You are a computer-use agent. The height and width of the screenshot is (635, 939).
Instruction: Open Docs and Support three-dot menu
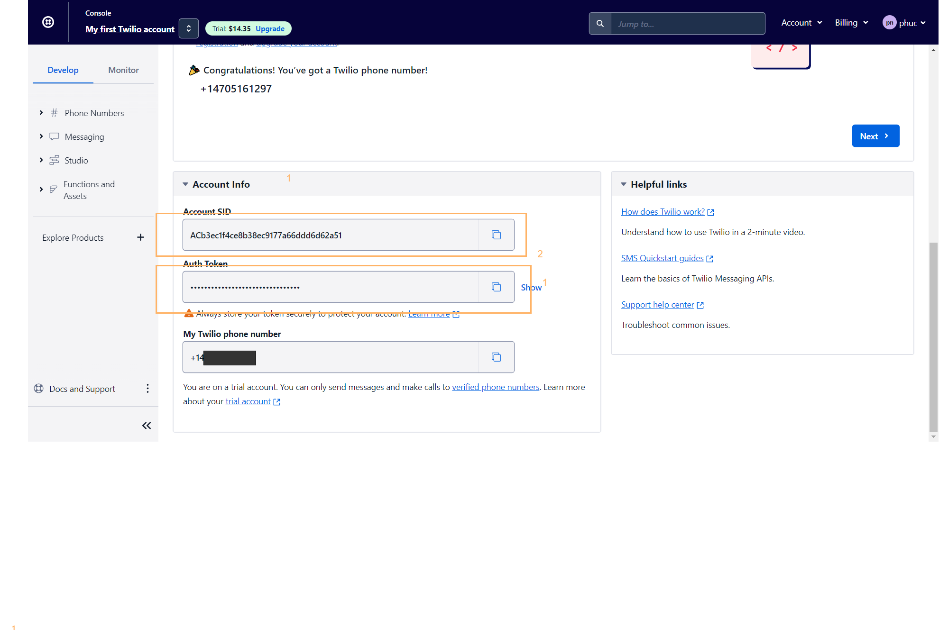point(147,389)
